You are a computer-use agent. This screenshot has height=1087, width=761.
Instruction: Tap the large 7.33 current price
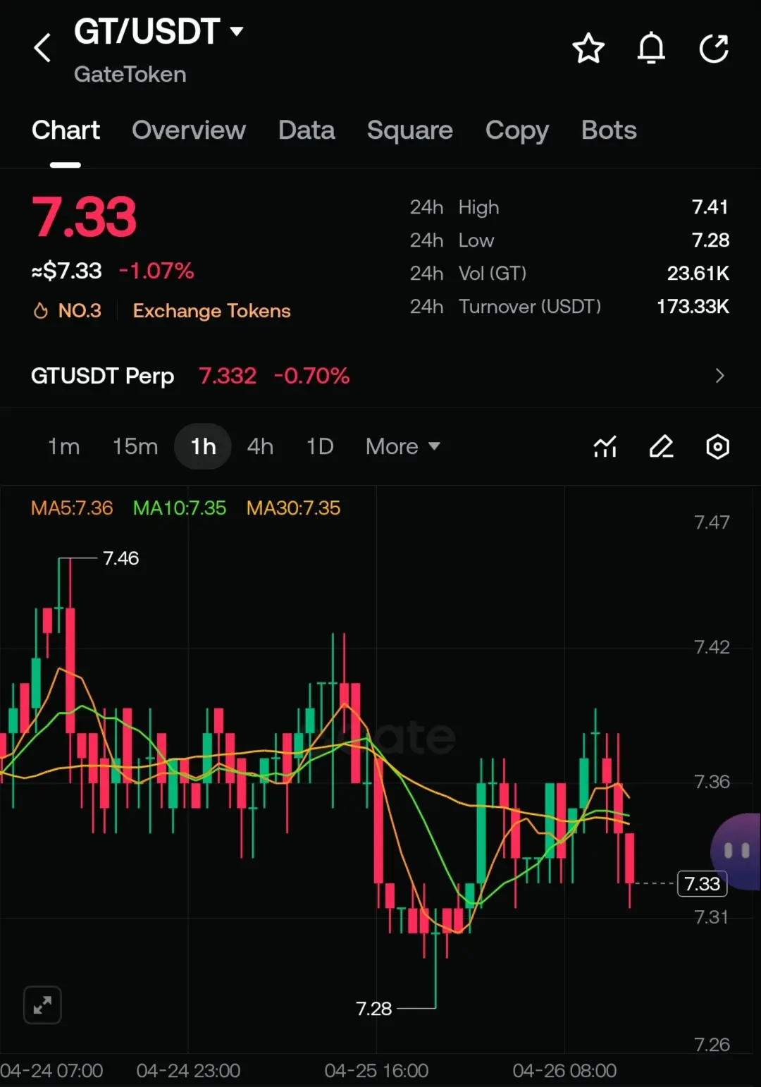84,216
